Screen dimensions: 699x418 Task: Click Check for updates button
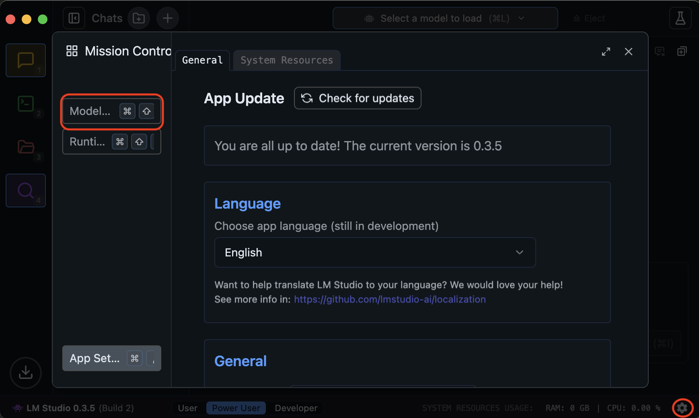click(x=358, y=98)
